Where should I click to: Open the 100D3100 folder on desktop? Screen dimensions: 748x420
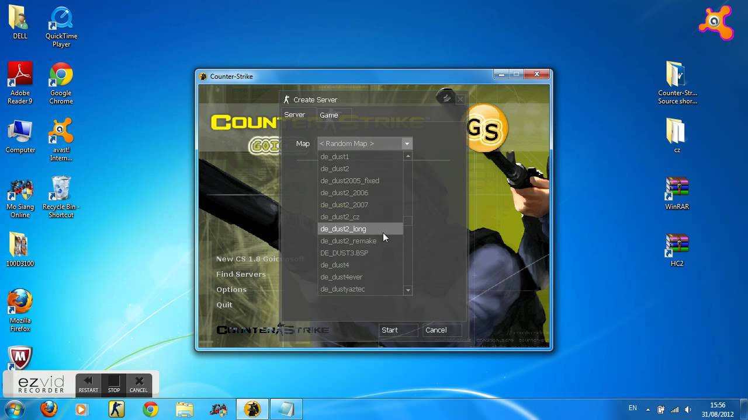pos(20,250)
